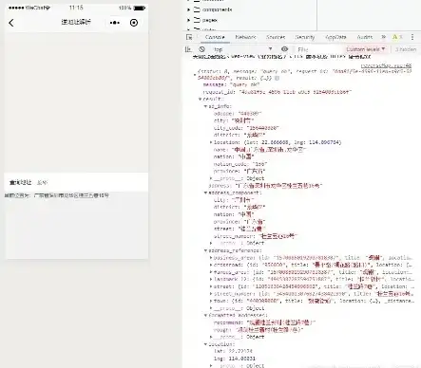Open the Audits tab

[365, 37]
